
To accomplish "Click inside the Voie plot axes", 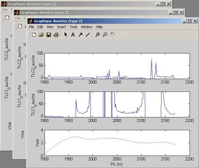I will (117, 143).
